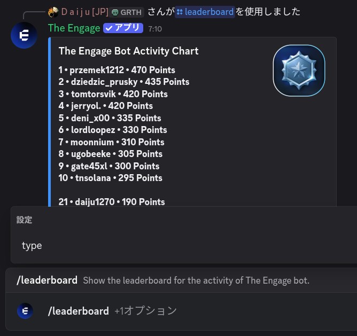Viewport: 357px width, 336px height.
Task: Click the slash command icon beside leaderboard mention
Action: tap(180, 12)
